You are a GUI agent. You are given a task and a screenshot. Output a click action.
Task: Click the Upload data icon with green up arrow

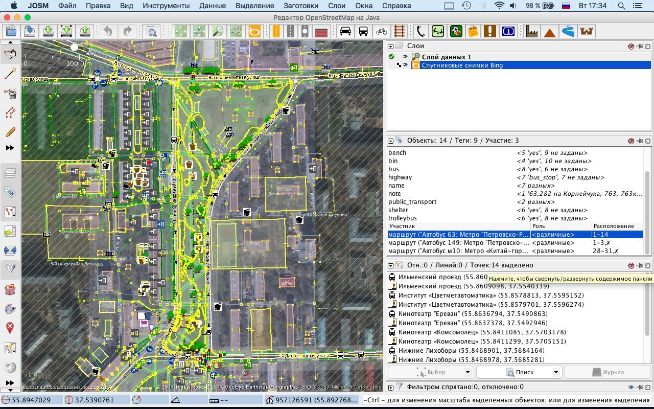pyautogui.click(x=85, y=31)
